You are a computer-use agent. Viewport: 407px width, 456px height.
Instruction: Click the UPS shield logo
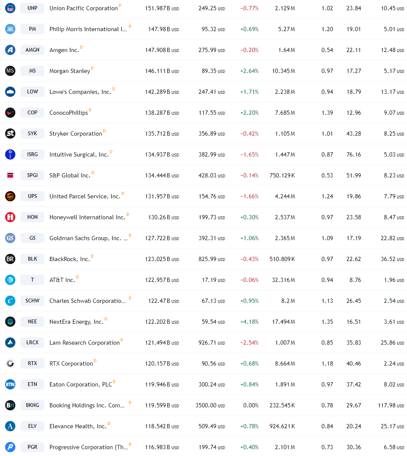[10, 196]
